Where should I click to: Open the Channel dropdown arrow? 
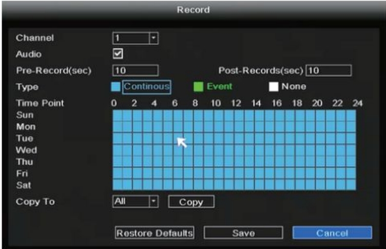pyautogui.click(x=153, y=38)
